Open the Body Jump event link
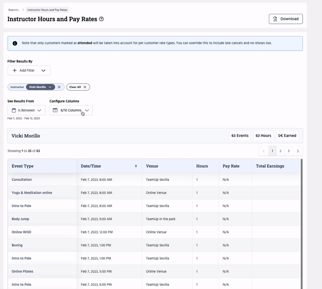322x289 pixels. click(20, 219)
